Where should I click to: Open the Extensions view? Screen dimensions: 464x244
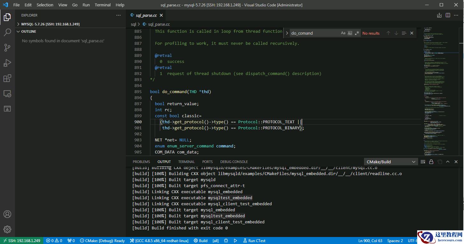pyautogui.click(x=7, y=78)
